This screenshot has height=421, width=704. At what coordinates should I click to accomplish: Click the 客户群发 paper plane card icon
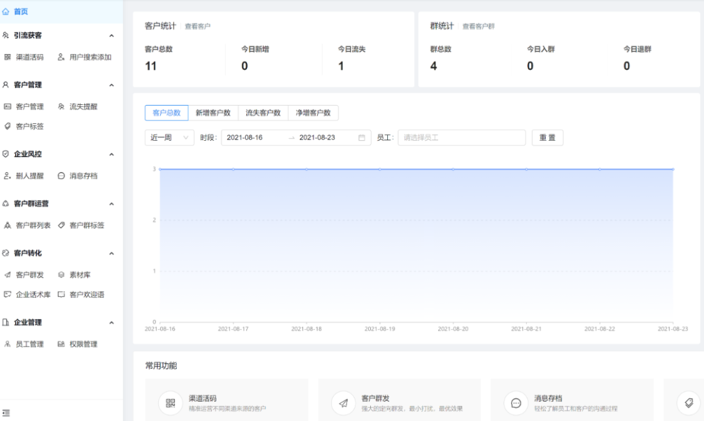343,403
